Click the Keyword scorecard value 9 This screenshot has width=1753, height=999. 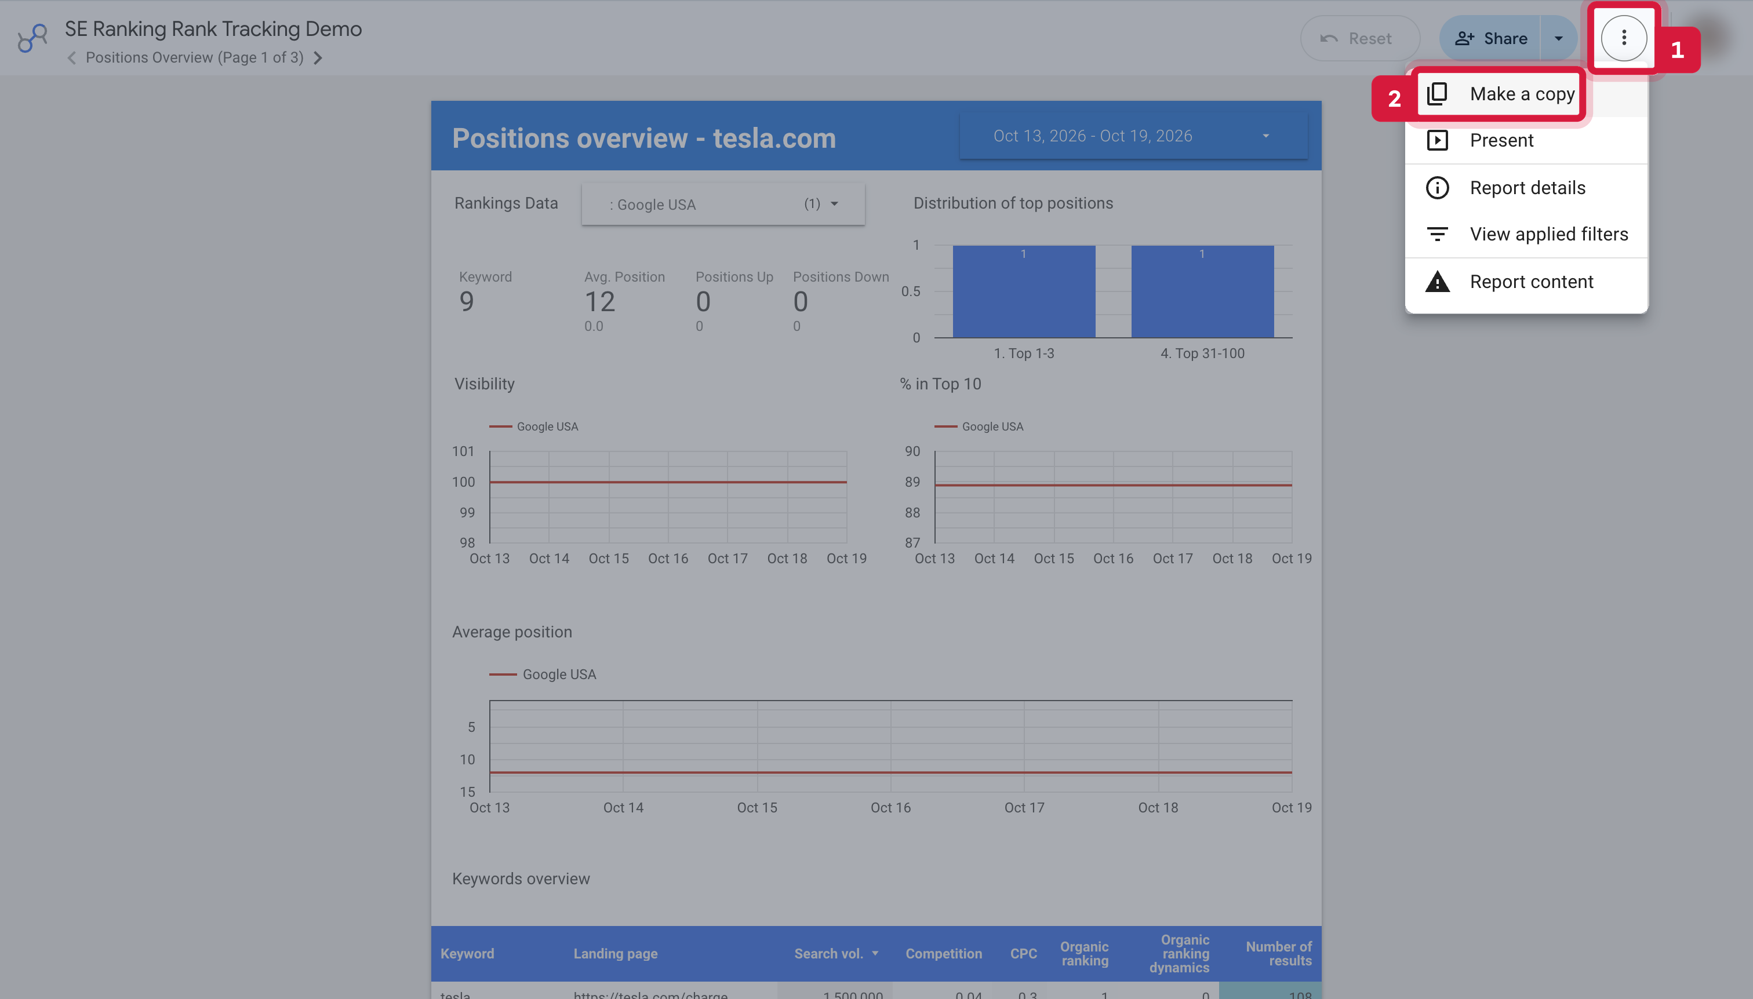467,301
